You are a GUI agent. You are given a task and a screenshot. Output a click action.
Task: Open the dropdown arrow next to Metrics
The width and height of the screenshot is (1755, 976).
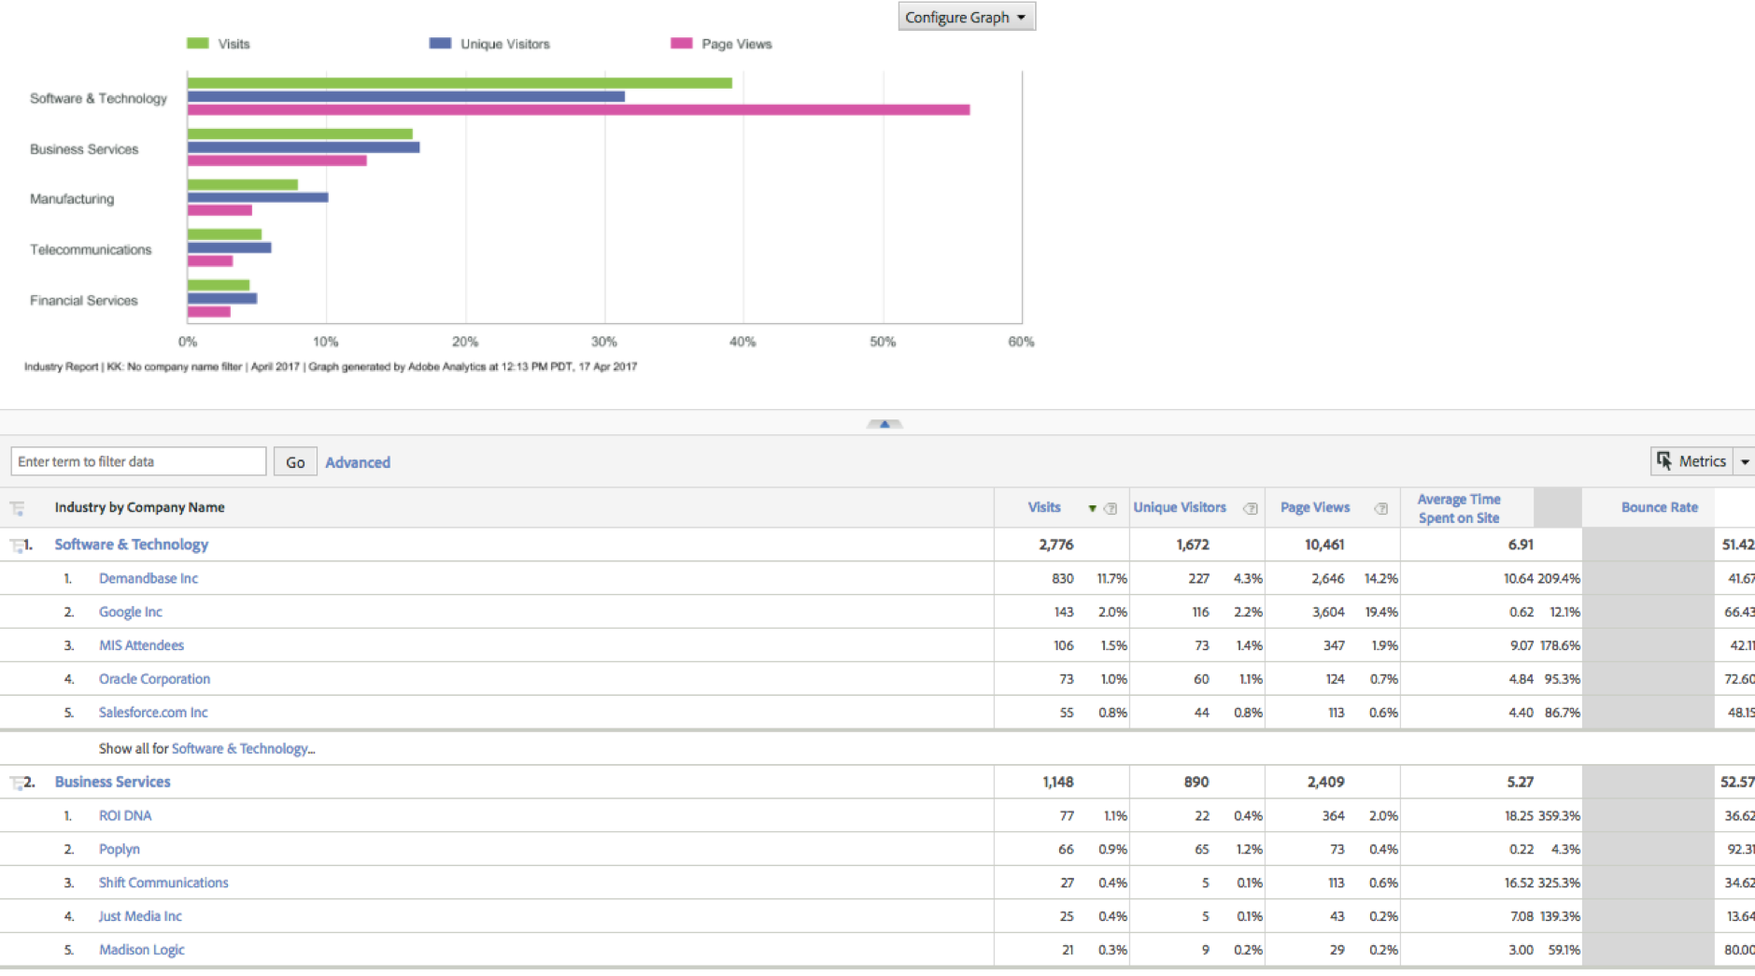coord(1745,461)
